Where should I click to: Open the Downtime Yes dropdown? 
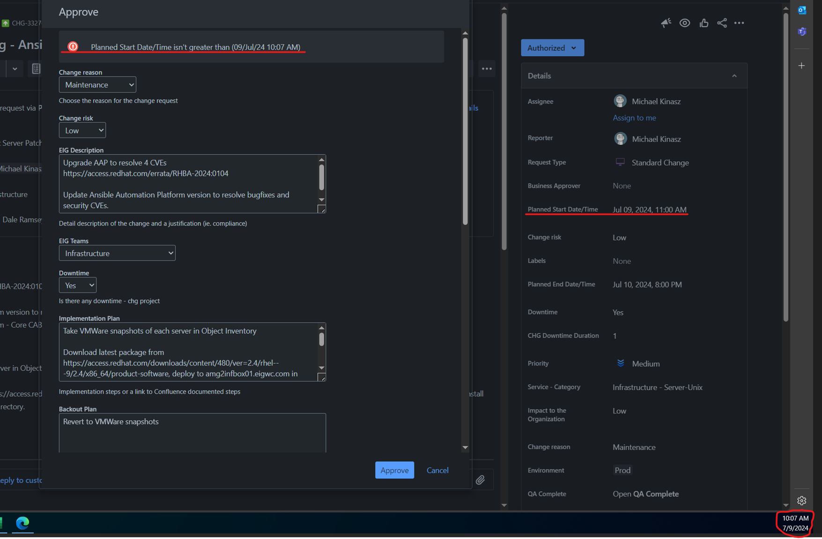click(78, 285)
